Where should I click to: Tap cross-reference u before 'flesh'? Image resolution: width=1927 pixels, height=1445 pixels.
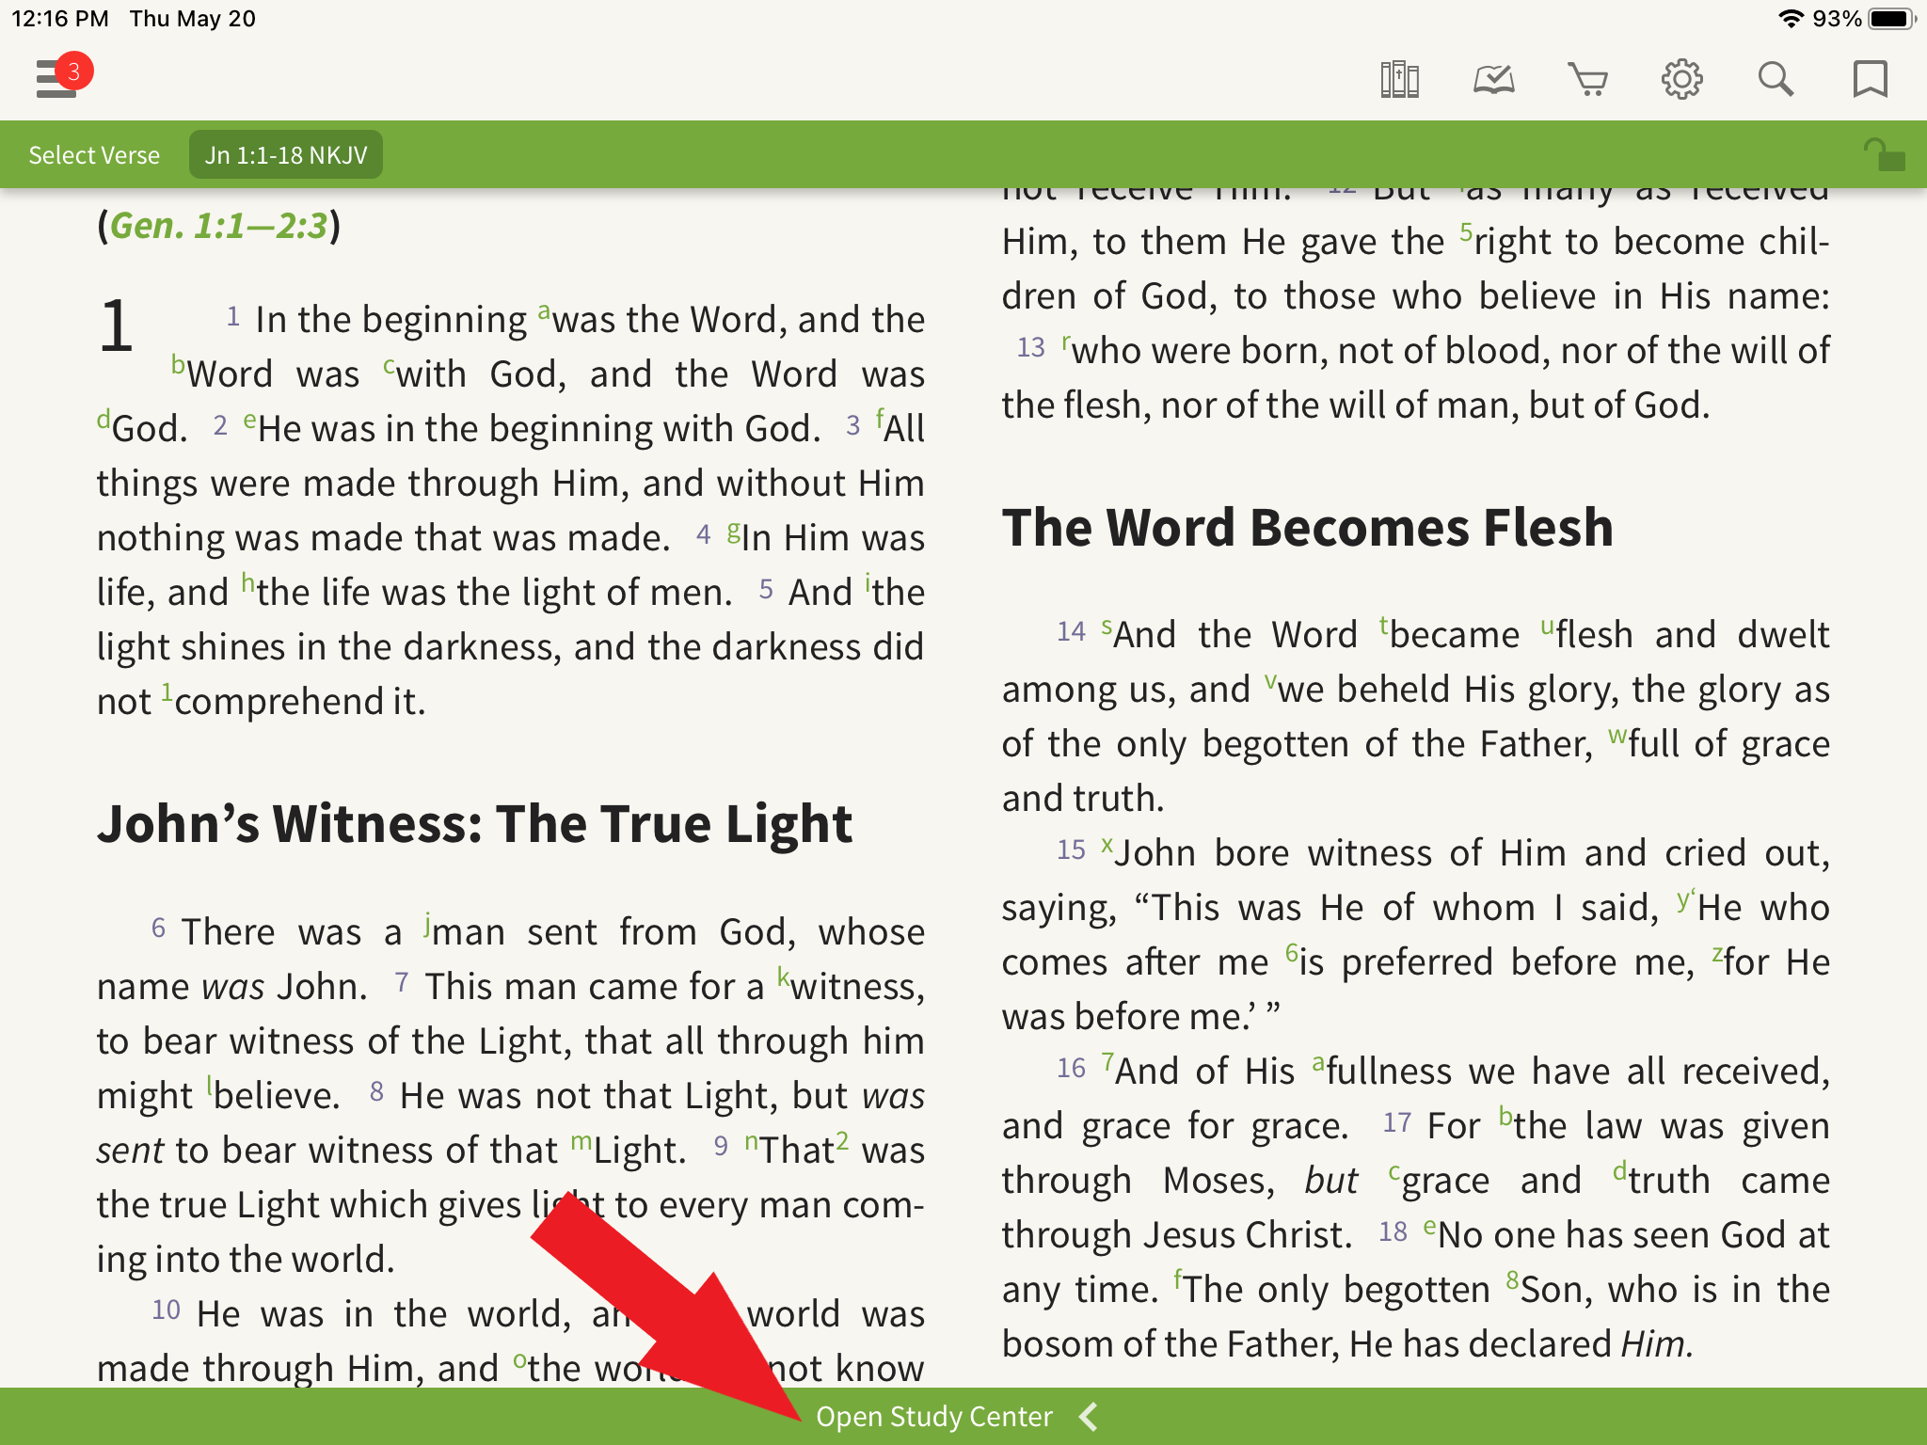pos(1548,627)
